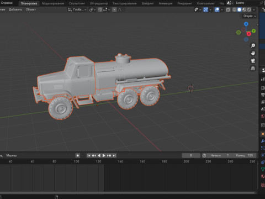Select wireframe viewport shading
This screenshot has height=199, width=265.
pos(235,9)
